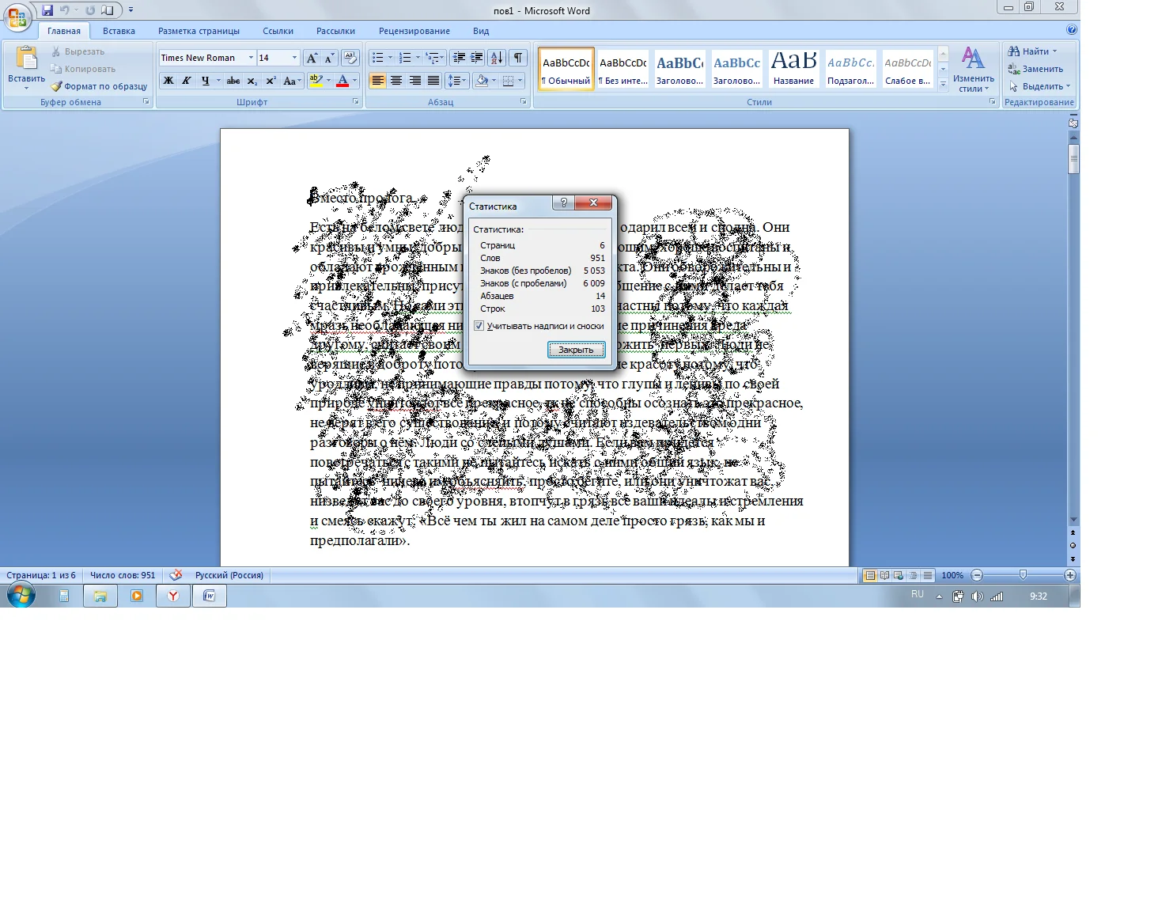Expand the Font (Шрифт) dialog launcher
This screenshot has height=905, width=1158.
coord(355,102)
